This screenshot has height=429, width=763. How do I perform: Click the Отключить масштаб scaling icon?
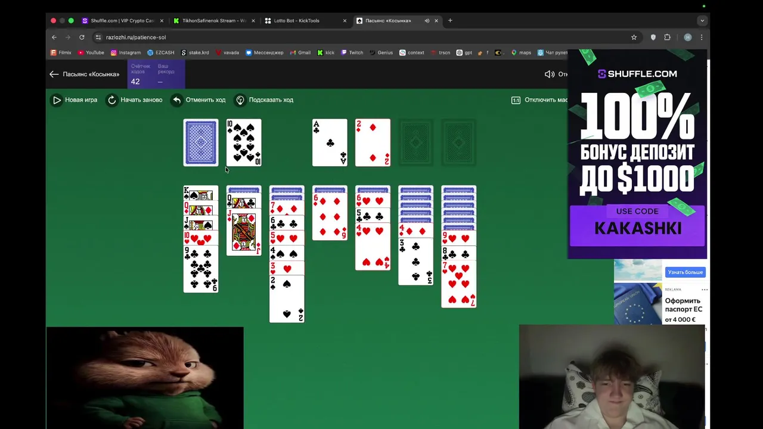516,100
